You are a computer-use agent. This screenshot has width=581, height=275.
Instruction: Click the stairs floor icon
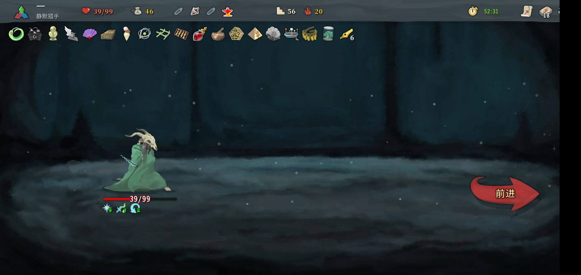click(x=281, y=11)
